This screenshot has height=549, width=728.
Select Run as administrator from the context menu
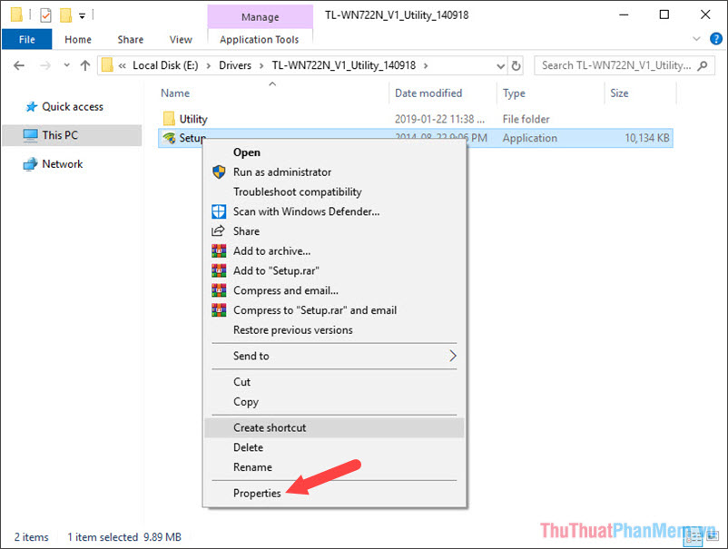coord(280,172)
